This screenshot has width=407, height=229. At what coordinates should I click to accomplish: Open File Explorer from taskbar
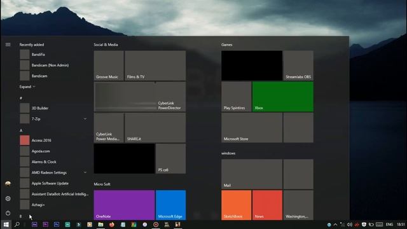(x=100, y=225)
